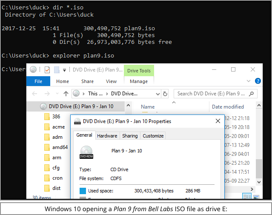Click the DVD disc icon in Explorer title bar
Image resolution: width=272 pixels, height=215 pixels.
pos(33,69)
